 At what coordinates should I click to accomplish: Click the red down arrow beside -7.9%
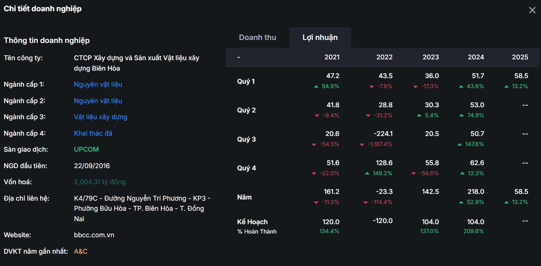click(x=372, y=87)
